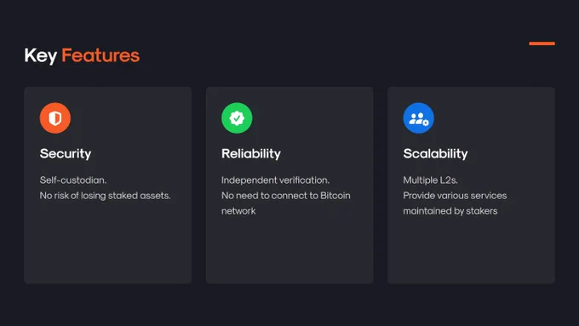Click the orange accent bar at top right

[542, 43]
